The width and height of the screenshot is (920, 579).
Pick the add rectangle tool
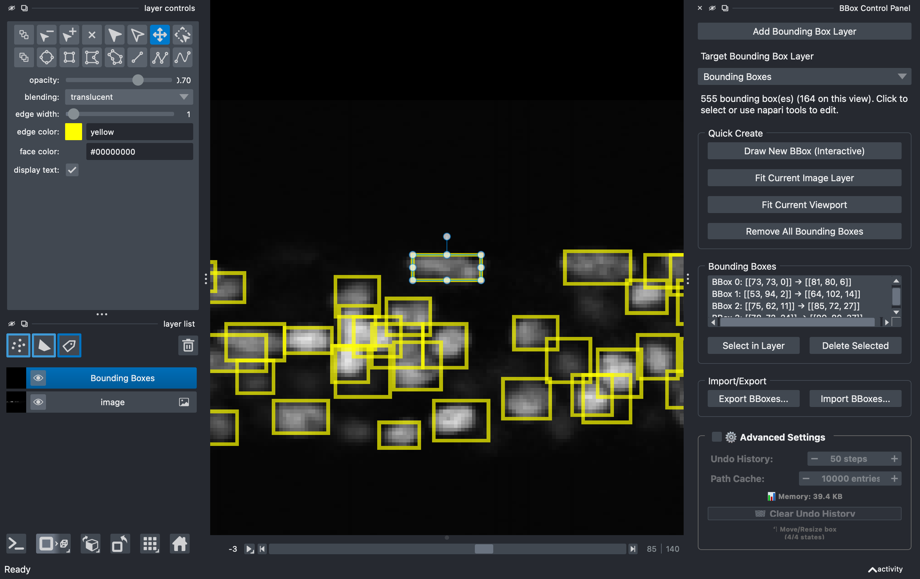[x=69, y=58]
